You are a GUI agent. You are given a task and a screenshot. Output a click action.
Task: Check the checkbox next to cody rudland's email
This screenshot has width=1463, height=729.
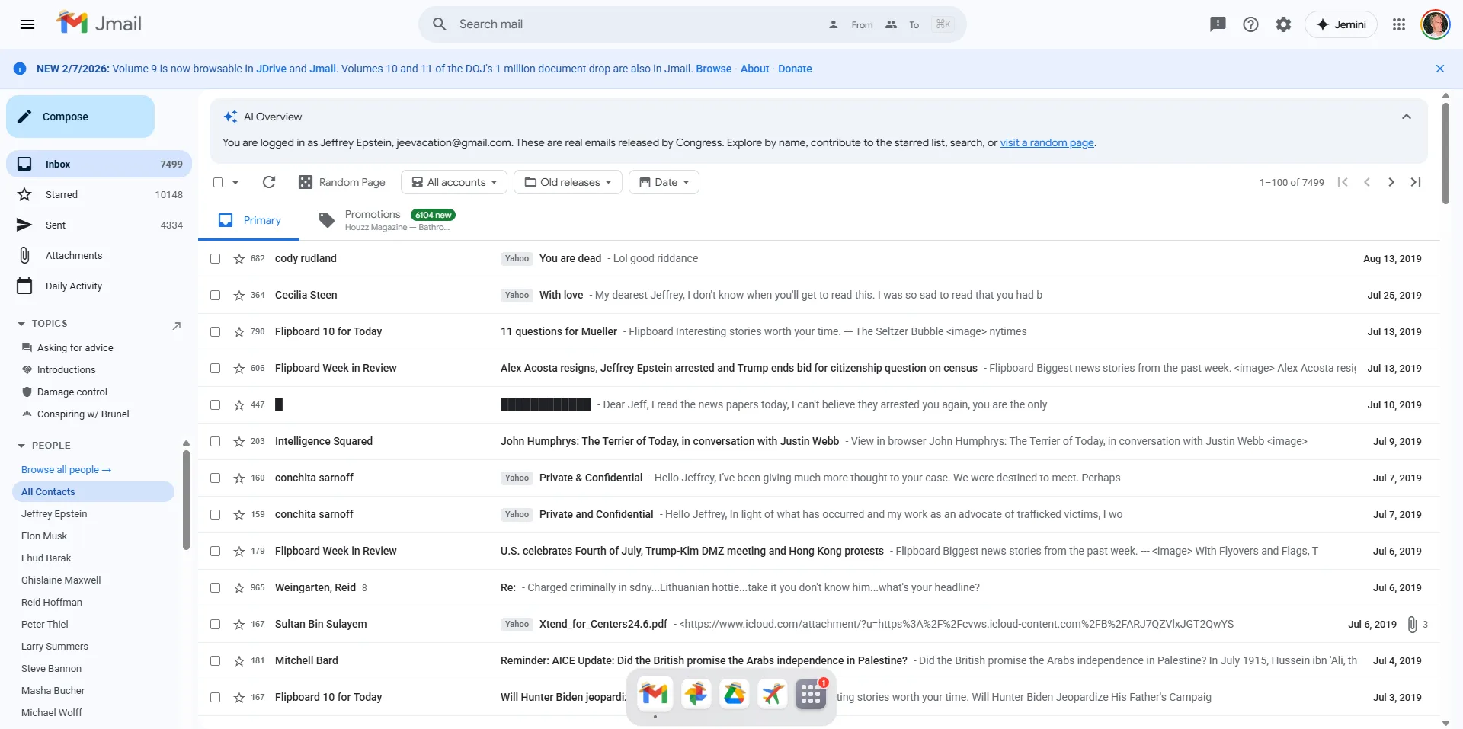click(215, 258)
